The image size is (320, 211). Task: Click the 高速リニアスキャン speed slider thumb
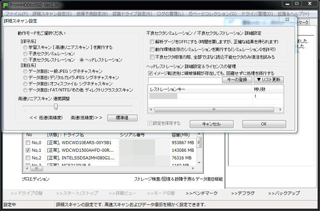tap(55, 106)
